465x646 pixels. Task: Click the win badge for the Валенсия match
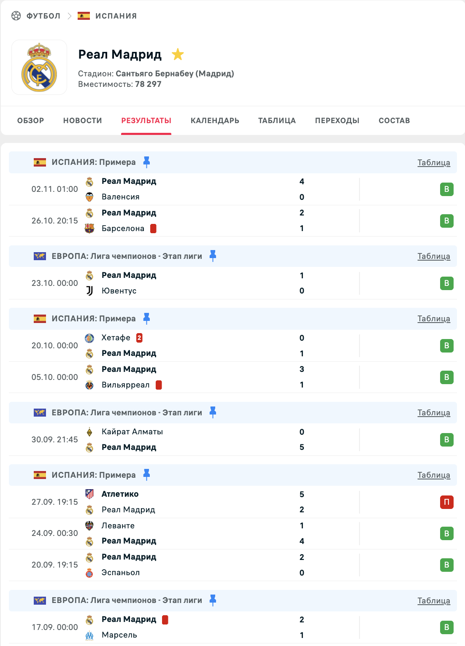point(446,189)
